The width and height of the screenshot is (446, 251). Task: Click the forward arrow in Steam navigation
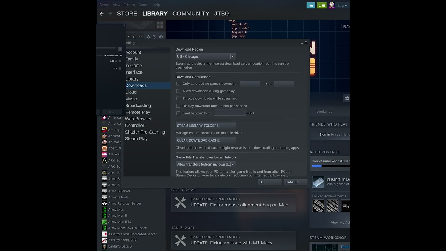pos(110,14)
